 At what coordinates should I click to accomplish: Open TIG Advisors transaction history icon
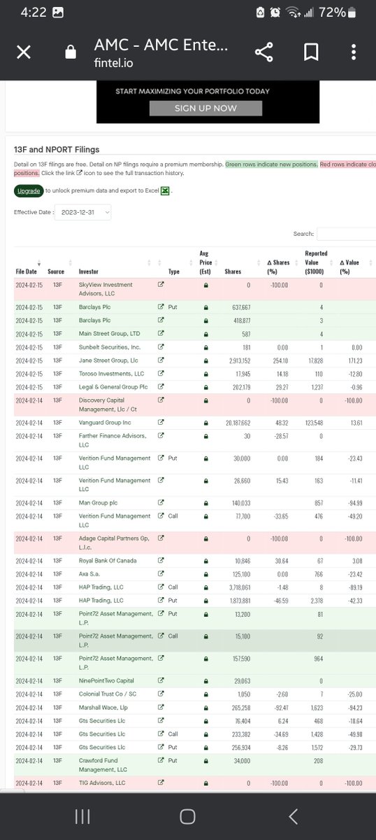[161, 783]
